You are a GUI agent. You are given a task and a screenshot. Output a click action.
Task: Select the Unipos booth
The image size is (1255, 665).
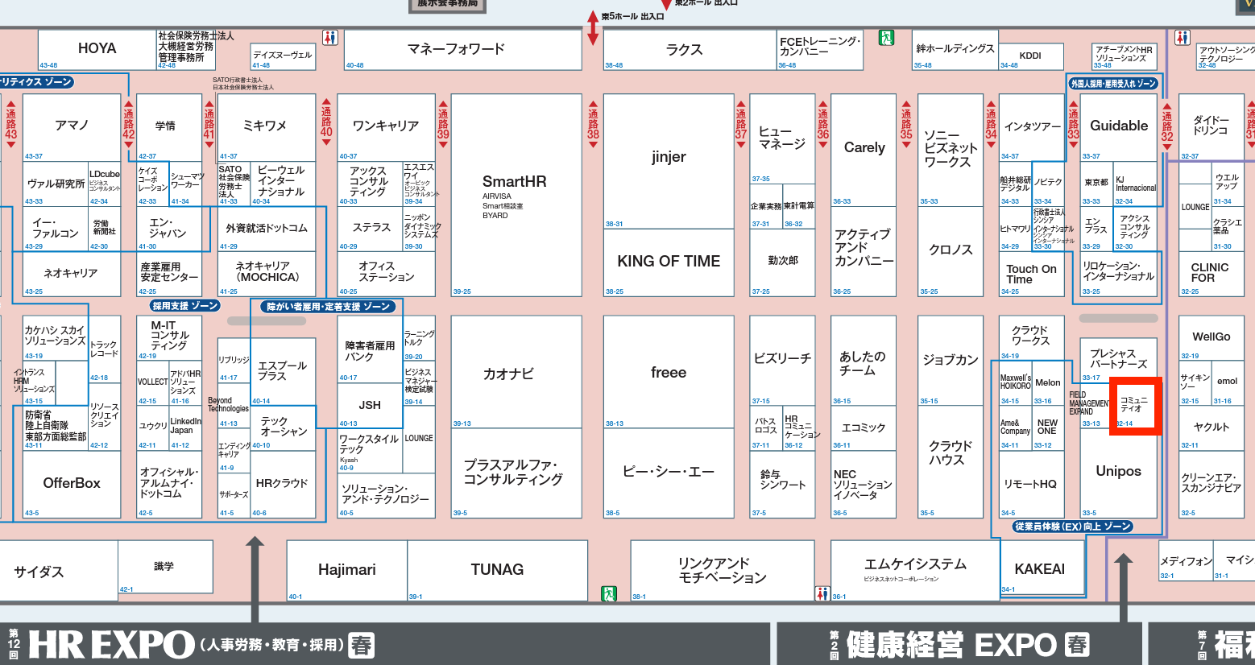1119,474
